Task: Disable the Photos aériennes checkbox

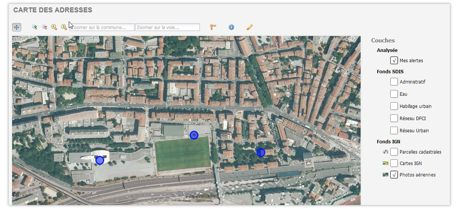Action: [394, 175]
